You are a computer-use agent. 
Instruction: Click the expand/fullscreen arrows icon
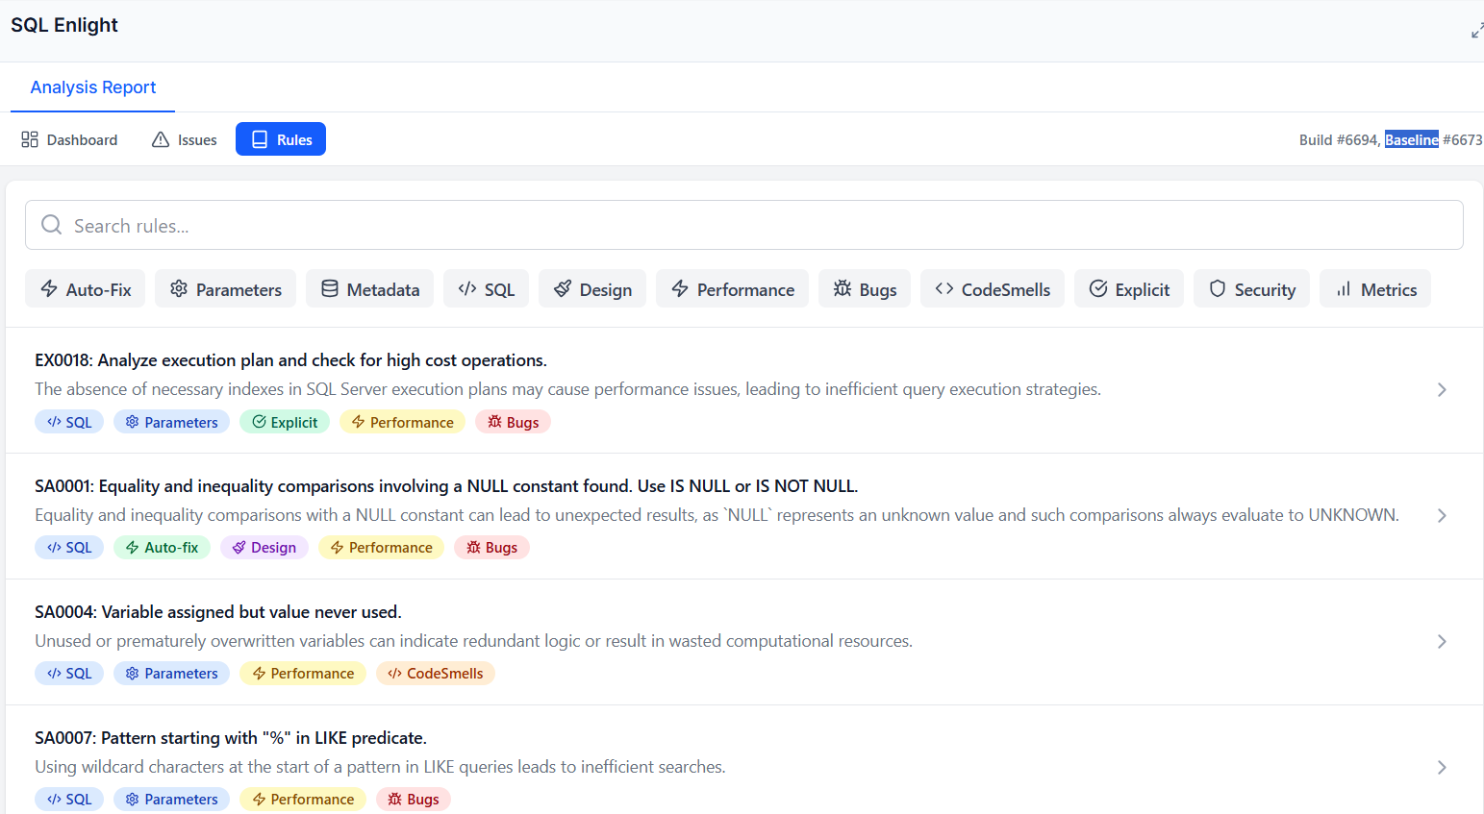tap(1477, 31)
